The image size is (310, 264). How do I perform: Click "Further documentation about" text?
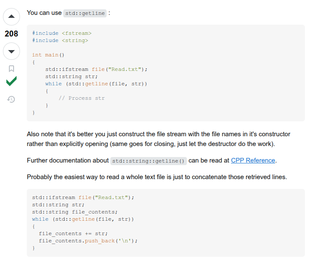[68, 160]
